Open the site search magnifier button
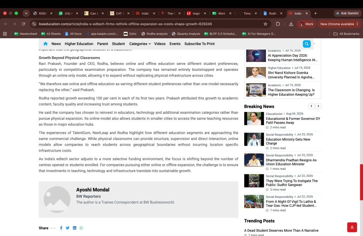 point(307,44)
